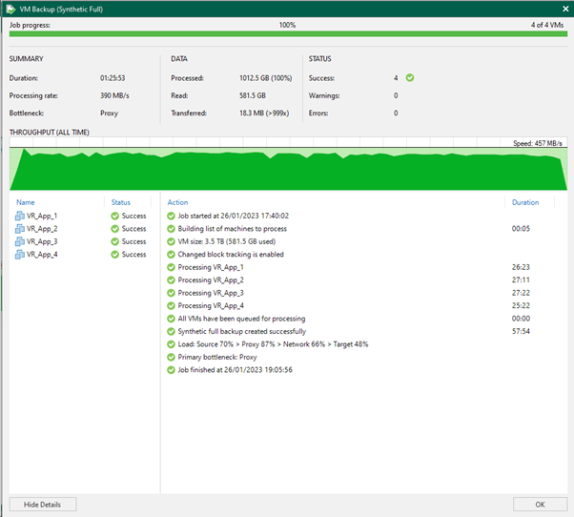Sort VM list by Status column header
This screenshot has width=574, height=517.
pyautogui.click(x=121, y=202)
